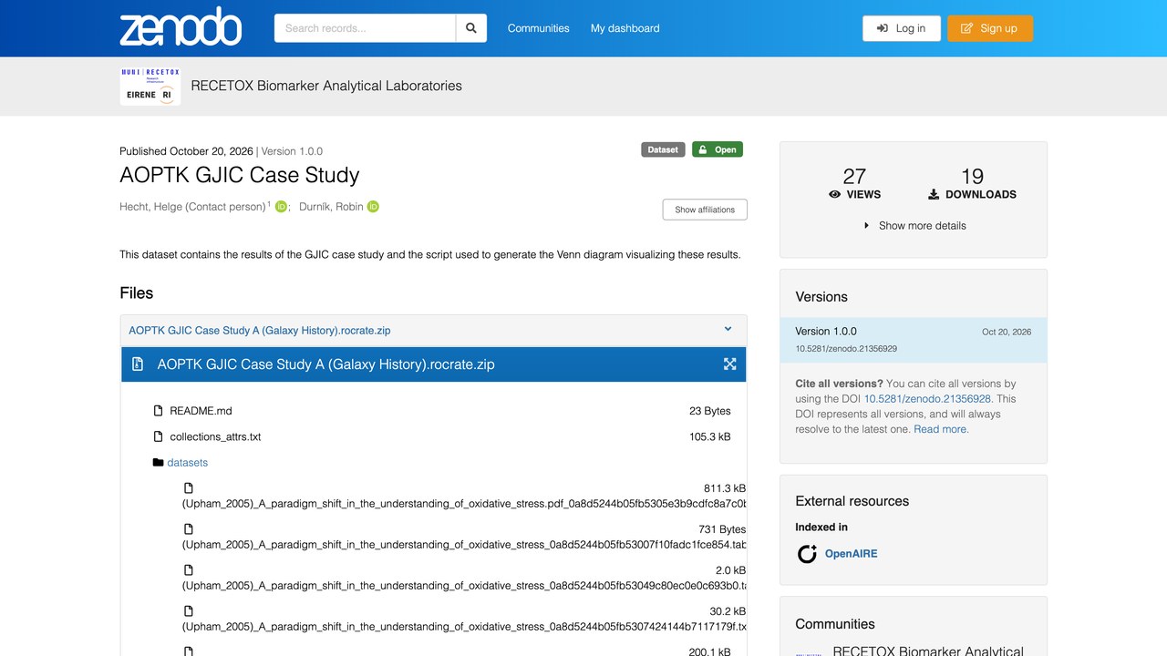
Task: Click the collections_attrs.txt file icon
Action: coord(159,436)
